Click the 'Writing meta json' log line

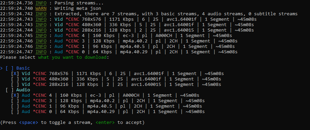(78, 8)
